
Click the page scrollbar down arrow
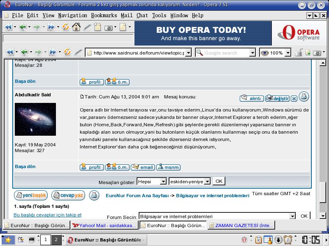point(322,216)
